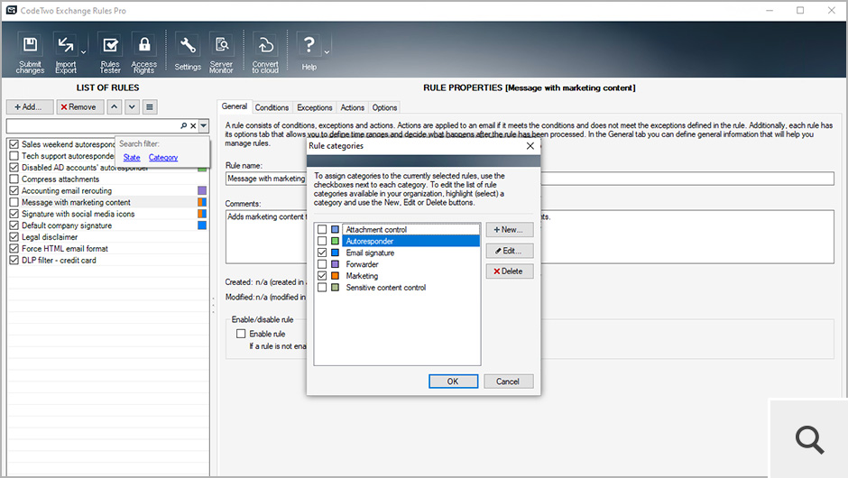This screenshot has width=848, height=478.
Task: Check the Attachment control category
Action: point(322,229)
